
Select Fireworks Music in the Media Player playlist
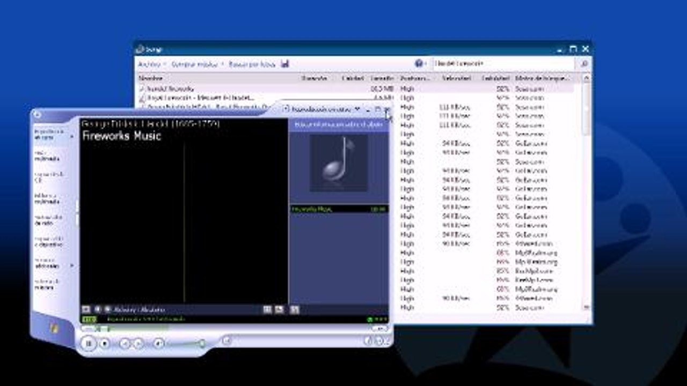click(339, 209)
